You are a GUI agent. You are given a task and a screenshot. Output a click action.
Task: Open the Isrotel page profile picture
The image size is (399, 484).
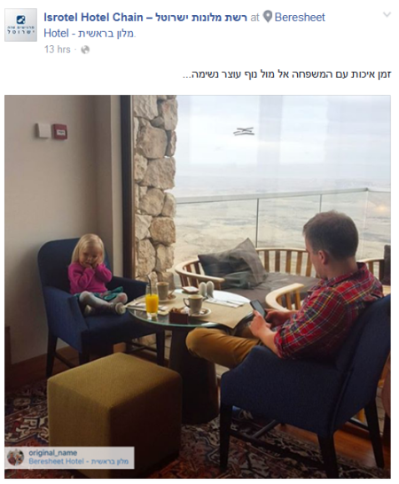pyautogui.click(x=20, y=25)
